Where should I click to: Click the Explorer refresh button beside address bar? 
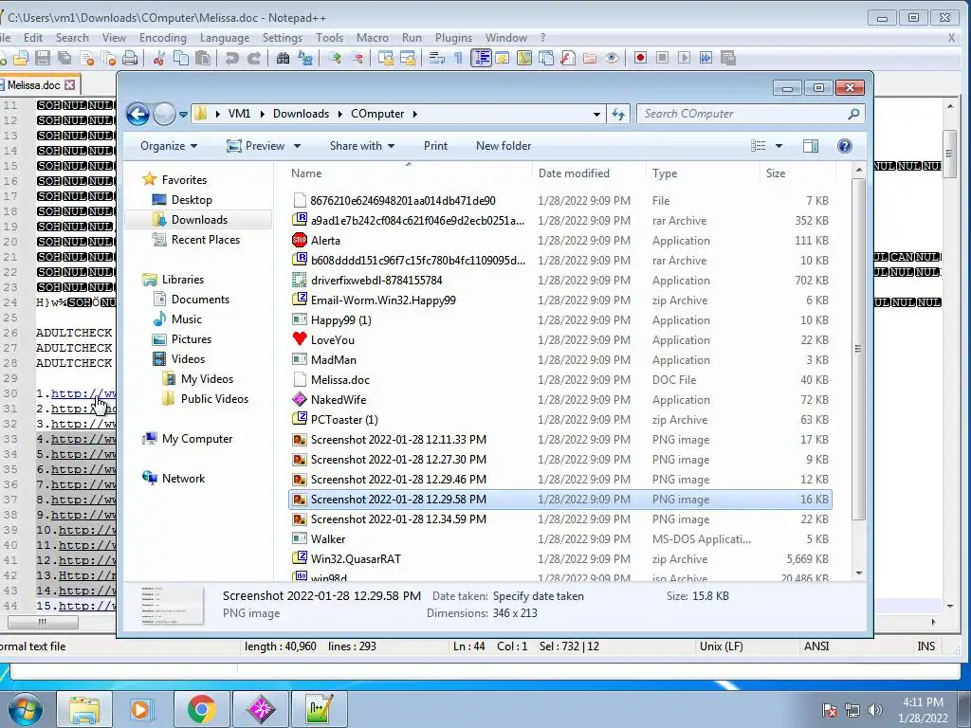pyautogui.click(x=618, y=114)
